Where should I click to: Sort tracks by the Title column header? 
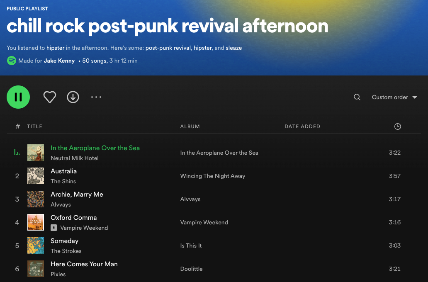(34, 126)
